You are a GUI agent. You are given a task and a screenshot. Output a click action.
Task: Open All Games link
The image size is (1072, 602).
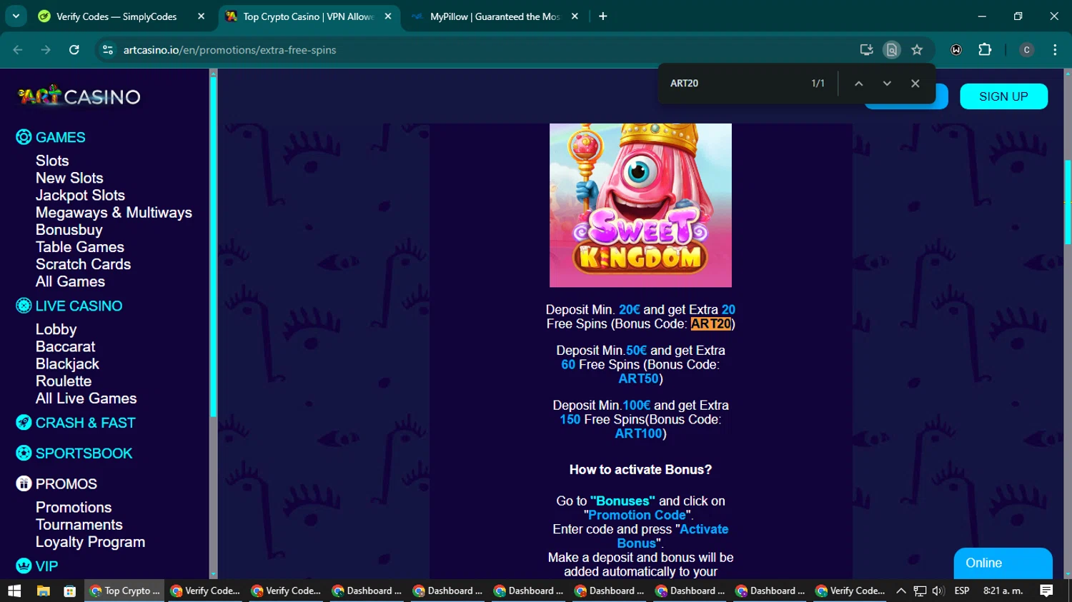(x=70, y=281)
